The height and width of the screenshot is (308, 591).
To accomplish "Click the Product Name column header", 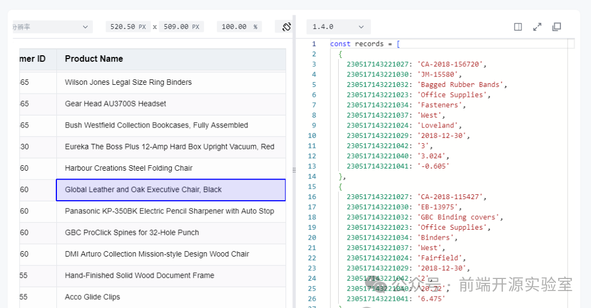I will point(171,59).
